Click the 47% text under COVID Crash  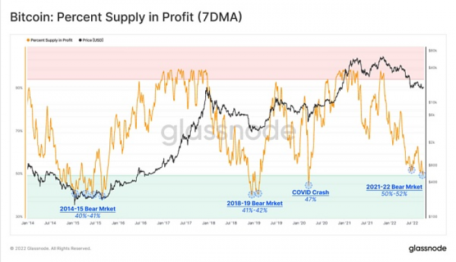(310, 200)
